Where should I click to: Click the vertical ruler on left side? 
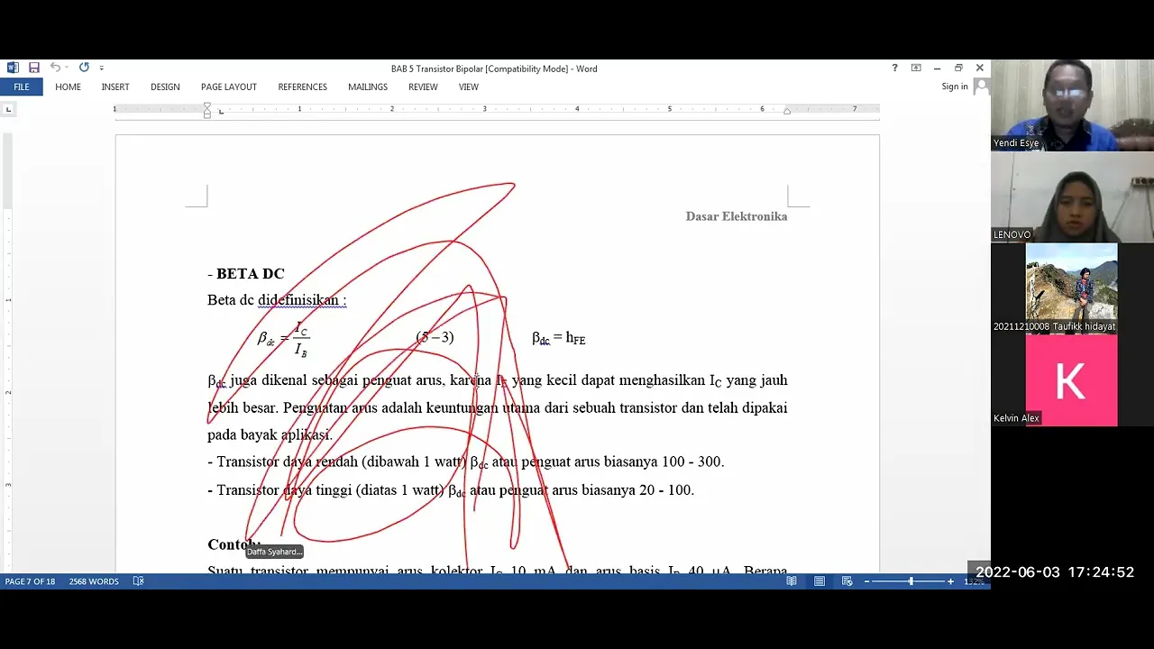pos(8,352)
